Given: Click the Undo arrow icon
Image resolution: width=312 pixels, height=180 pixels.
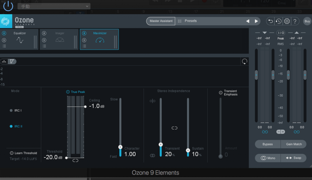Looking at the screenshot, I should click(271, 21).
